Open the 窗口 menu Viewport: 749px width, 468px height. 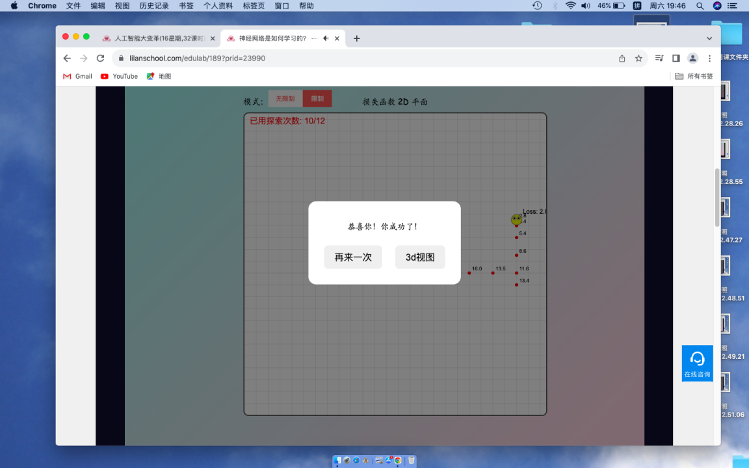282,6
